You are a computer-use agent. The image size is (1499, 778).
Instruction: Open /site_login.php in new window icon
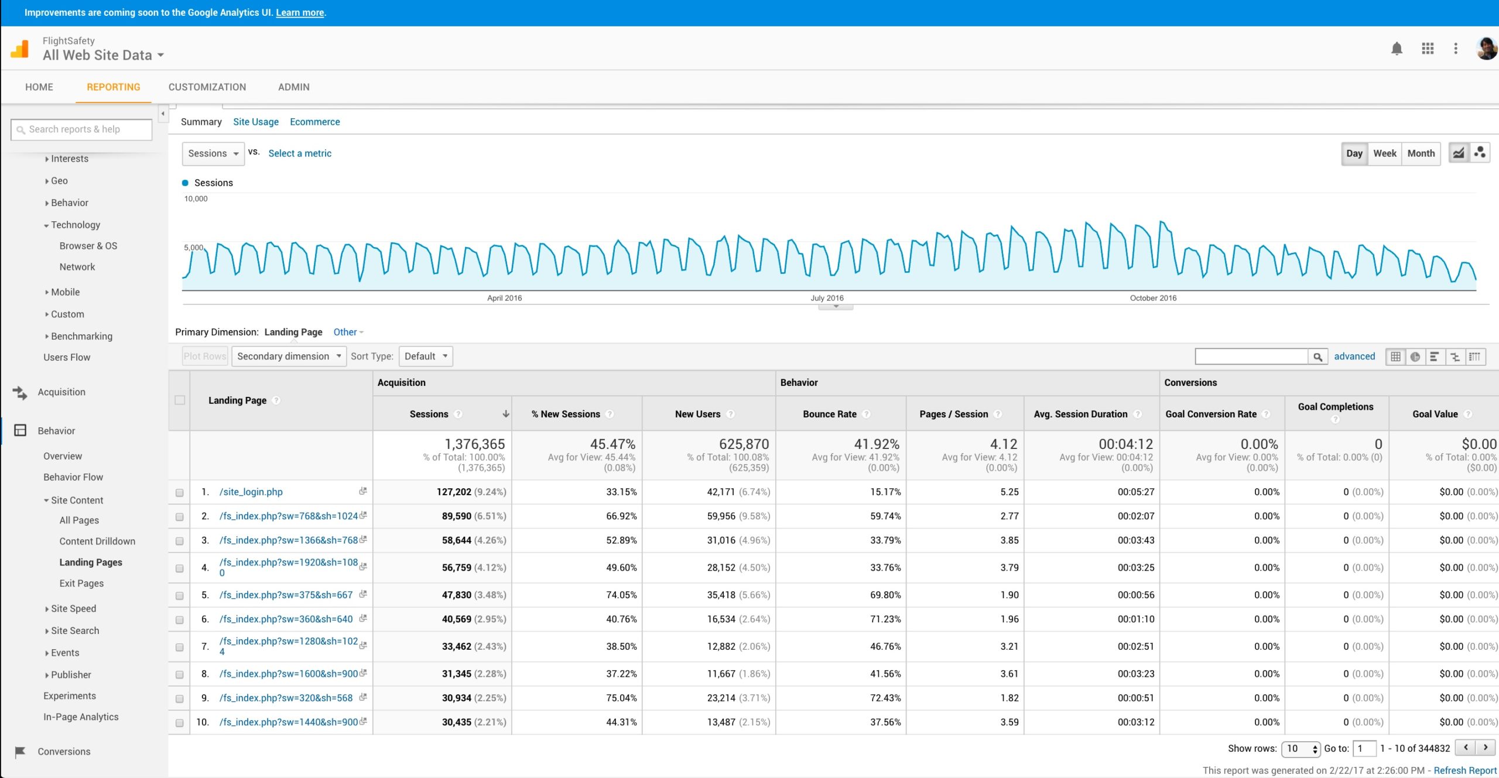coord(363,491)
